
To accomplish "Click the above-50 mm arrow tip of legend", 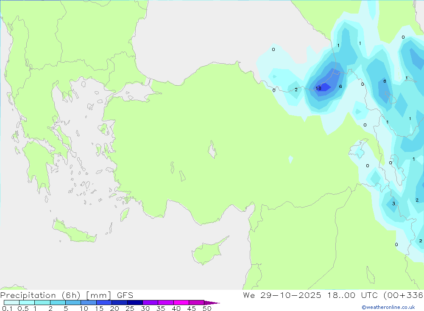I will coord(212,303).
